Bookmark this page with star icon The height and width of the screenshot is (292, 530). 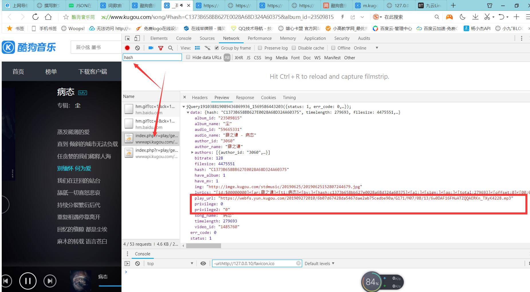click(66, 17)
